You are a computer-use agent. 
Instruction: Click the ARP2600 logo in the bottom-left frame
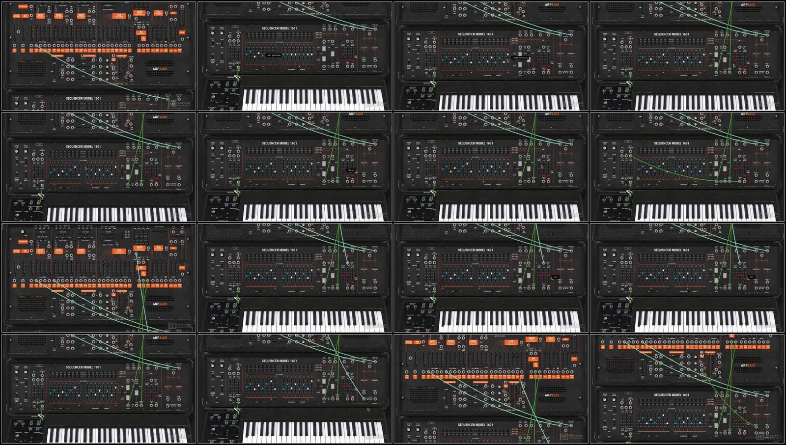click(160, 338)
